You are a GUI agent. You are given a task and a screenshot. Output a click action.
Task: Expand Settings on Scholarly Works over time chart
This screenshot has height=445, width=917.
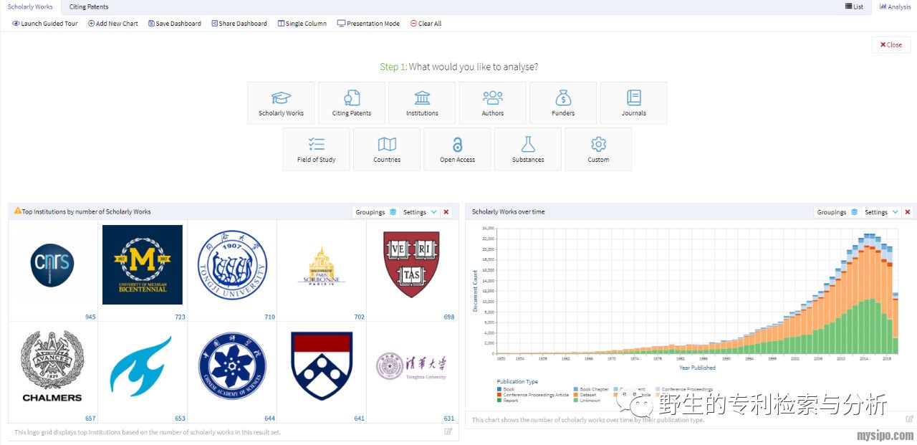coord(880,212)
